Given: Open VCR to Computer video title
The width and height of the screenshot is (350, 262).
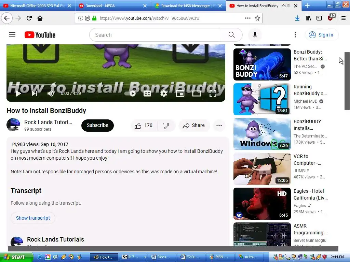Looking at the screenshot, I should tap(307, 160).
